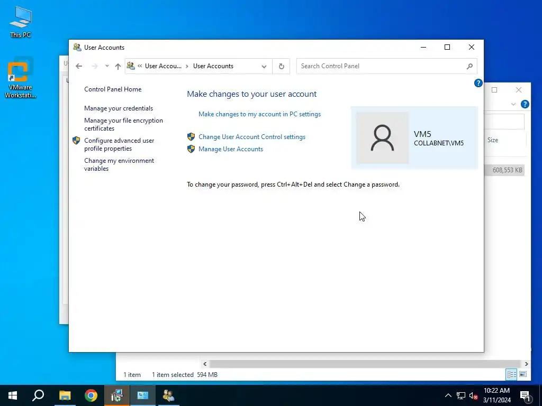
Task: Open Manage your credentials
Action: [119, 108]
